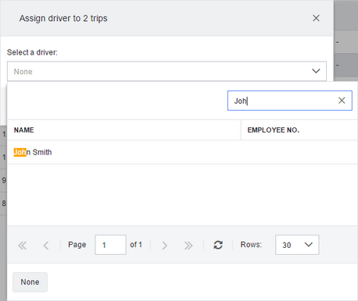Screen dimensions: 358x301
Task: Expand the chevron beside rows value 30
Action: coord(309,245)
